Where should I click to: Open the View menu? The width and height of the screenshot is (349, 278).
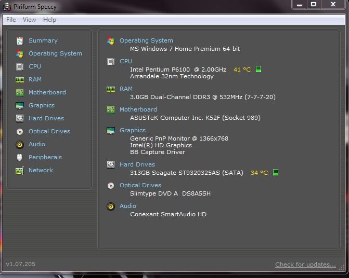[x=30, y=20]
